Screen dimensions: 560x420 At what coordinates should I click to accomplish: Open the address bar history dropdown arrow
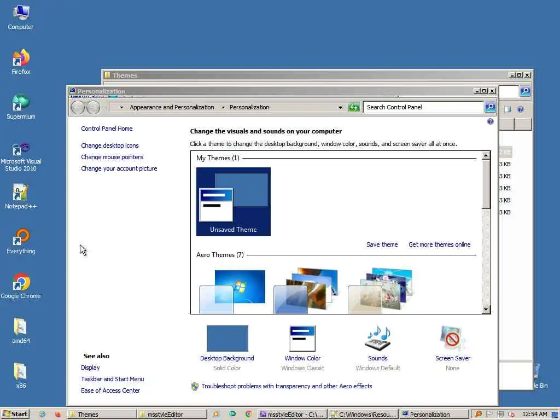pos(340,107)
